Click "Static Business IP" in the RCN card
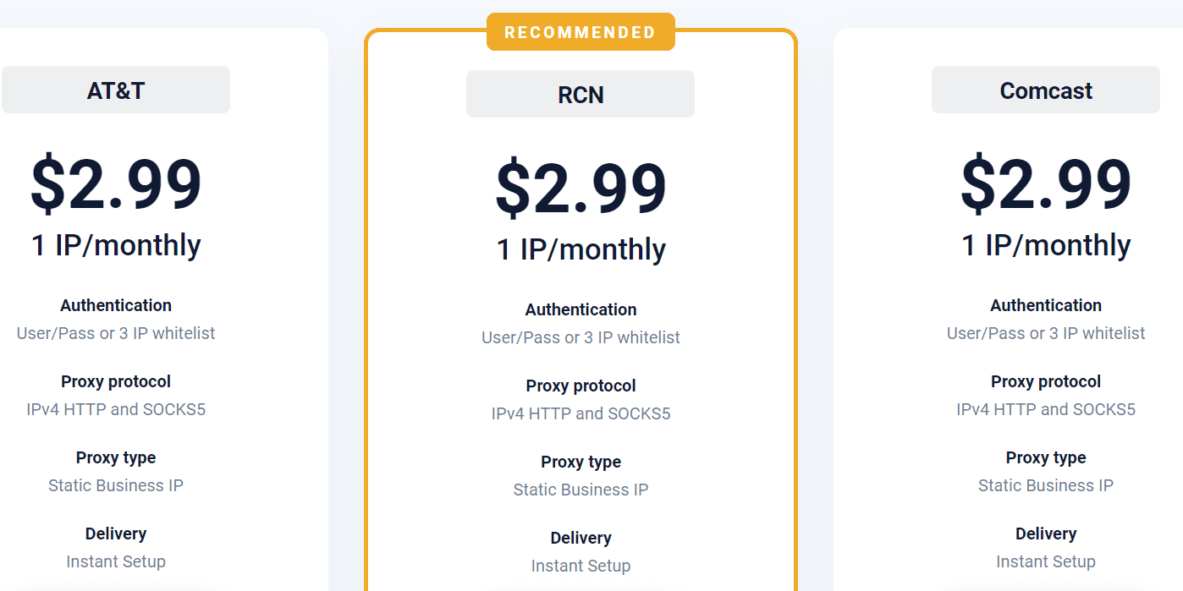1183x591 pixels. tap(580, 490)
